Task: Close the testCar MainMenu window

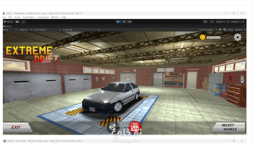Action: pyautogui.click(x=242, y=13)
